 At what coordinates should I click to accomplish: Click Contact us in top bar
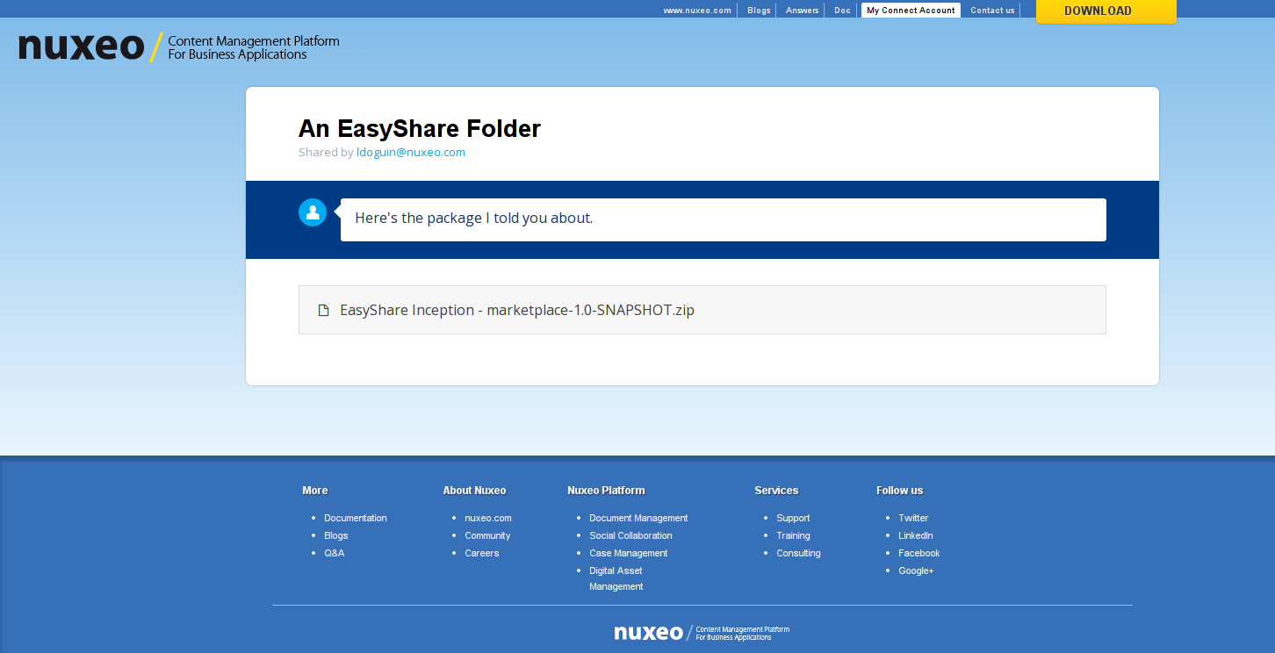pyautogui.click(x=992, y=11)
